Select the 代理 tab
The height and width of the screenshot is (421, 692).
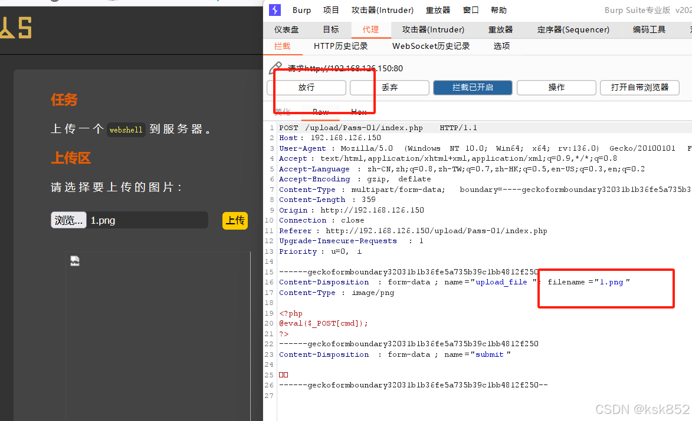pos(370,29)
